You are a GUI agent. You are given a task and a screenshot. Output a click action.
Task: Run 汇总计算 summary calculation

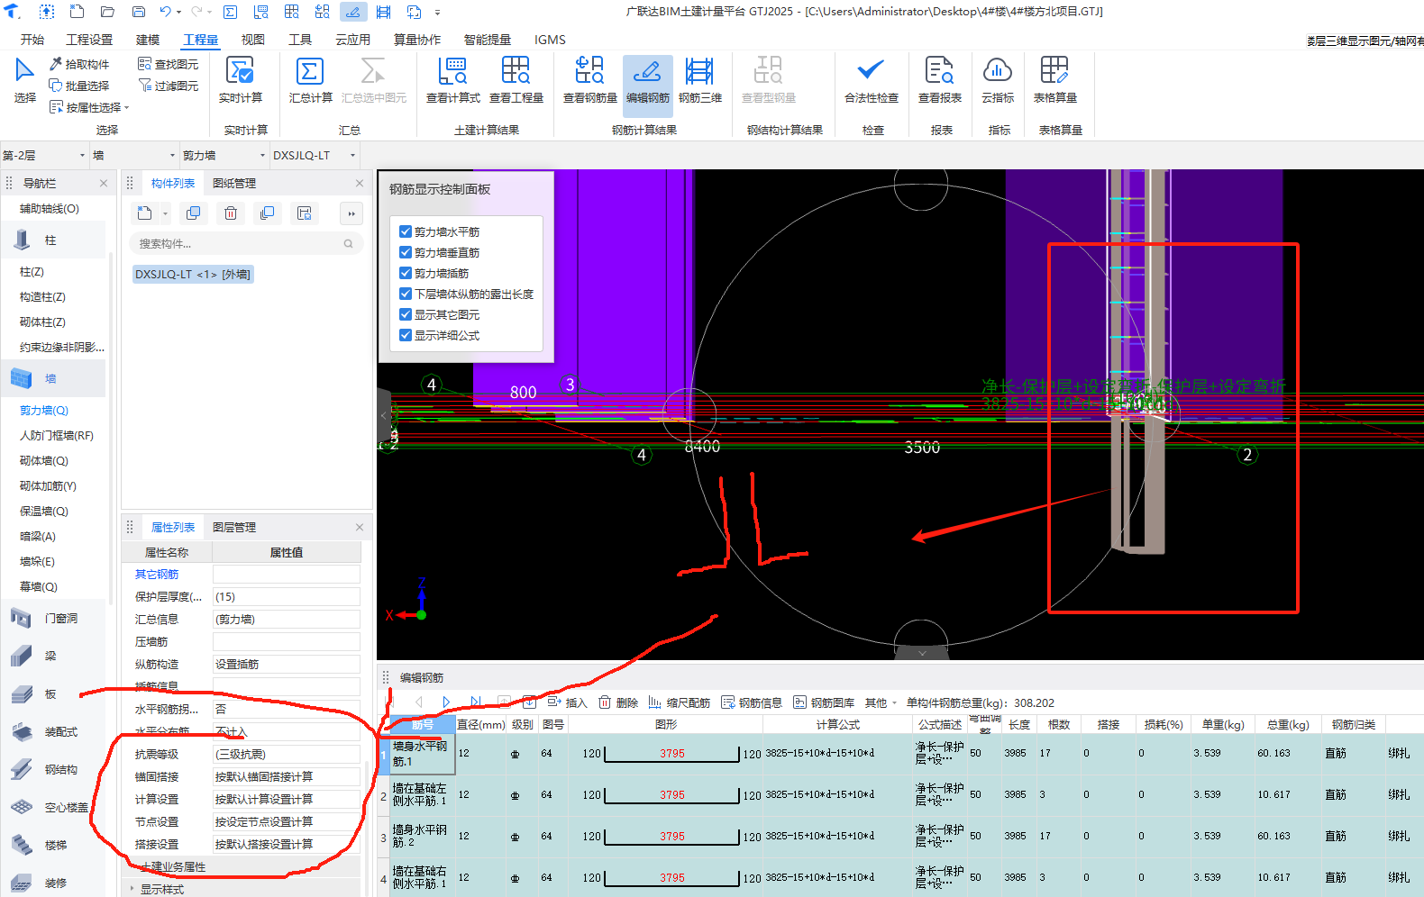310,79
